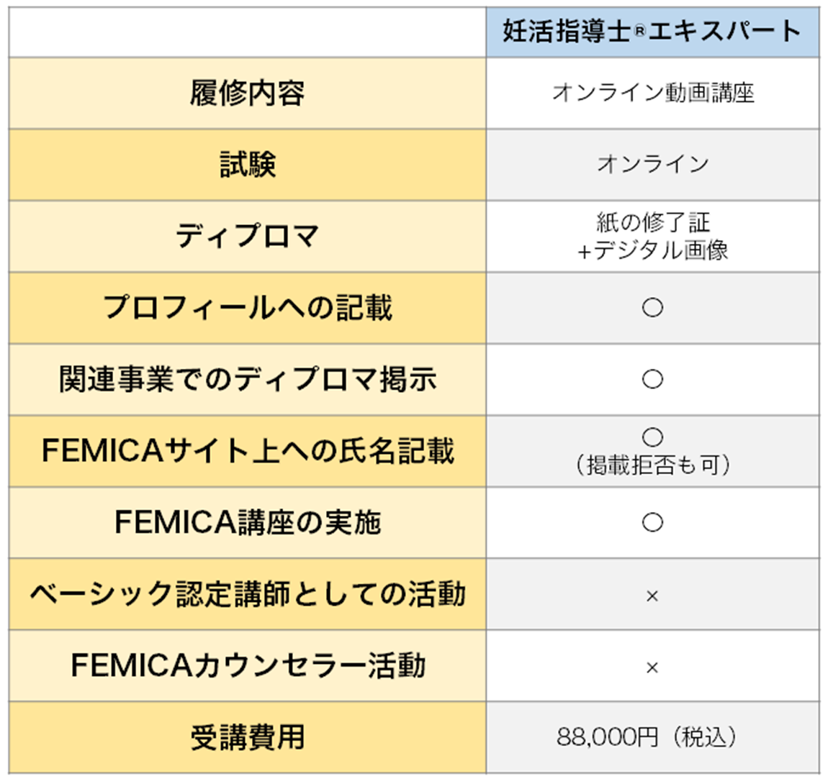Screen dimensions: 828x784
Task: Click the circle mark in プロフィールへの記載 row
Action: coord(652,308)
